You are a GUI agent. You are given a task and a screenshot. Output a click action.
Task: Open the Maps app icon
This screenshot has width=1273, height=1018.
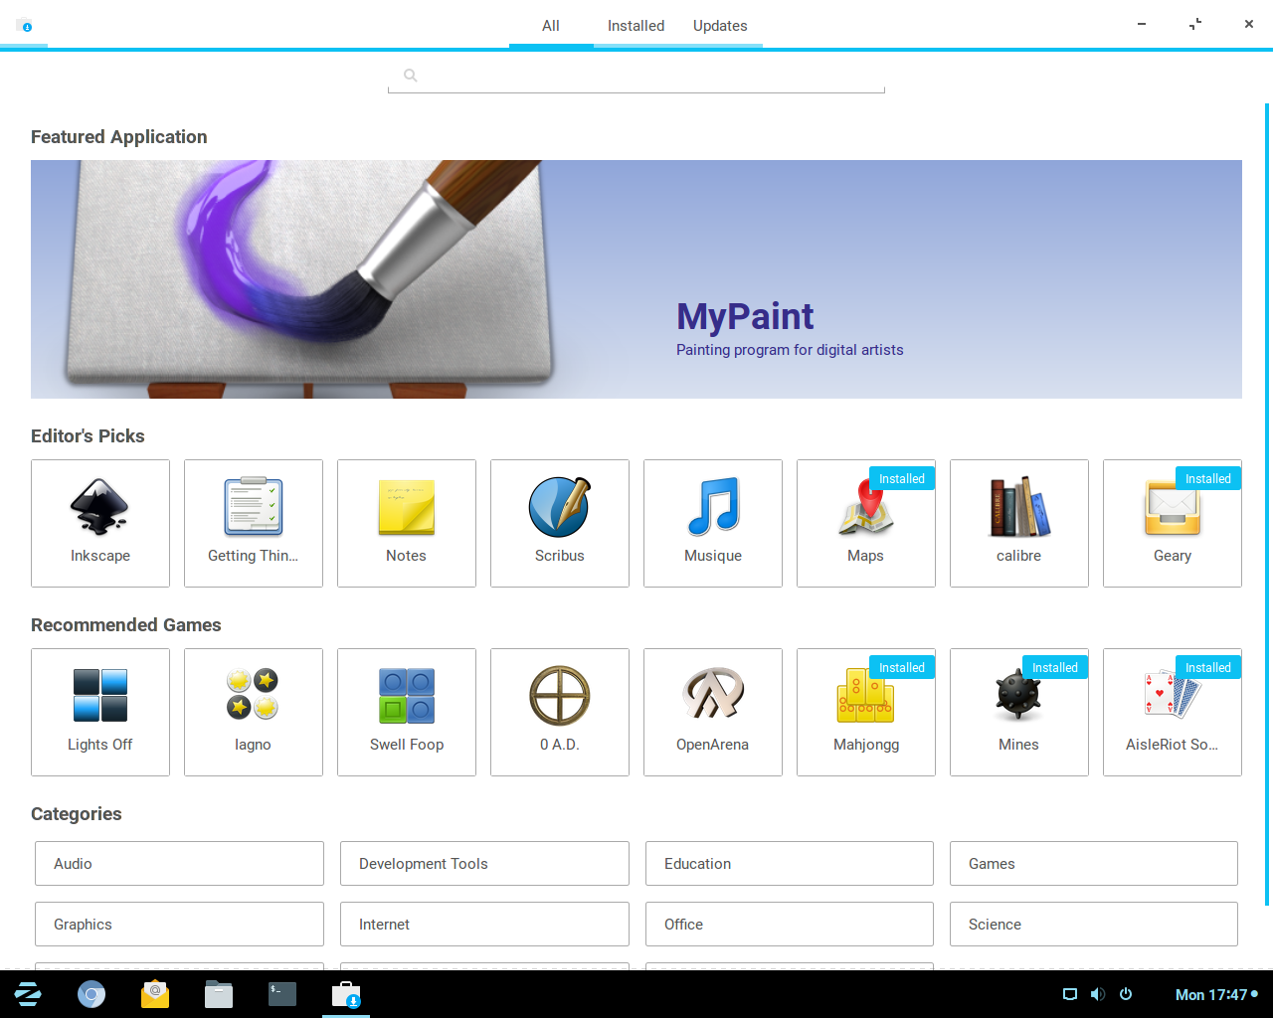point(866,507)
